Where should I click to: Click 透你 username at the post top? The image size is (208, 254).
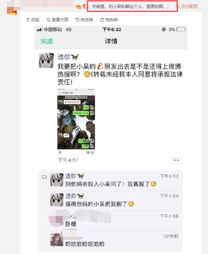64,57
